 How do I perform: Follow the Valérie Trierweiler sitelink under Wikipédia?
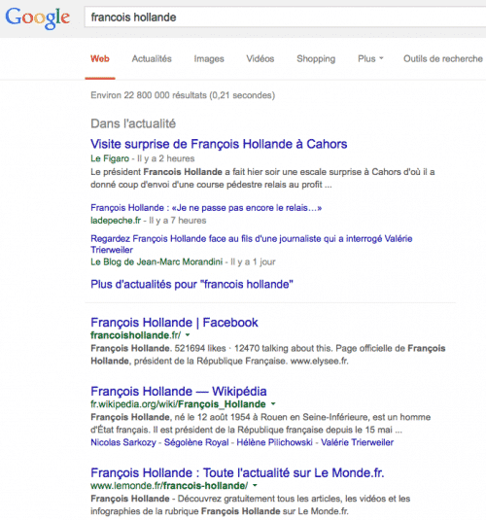(x=357, y=442)
